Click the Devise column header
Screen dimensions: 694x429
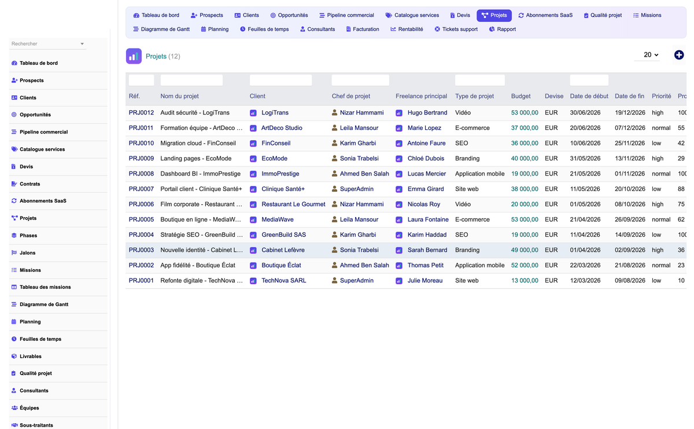554,96
